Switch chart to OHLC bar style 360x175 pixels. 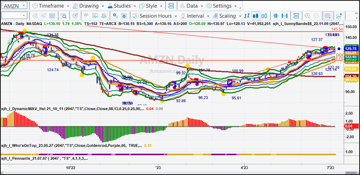pos(247,16)
